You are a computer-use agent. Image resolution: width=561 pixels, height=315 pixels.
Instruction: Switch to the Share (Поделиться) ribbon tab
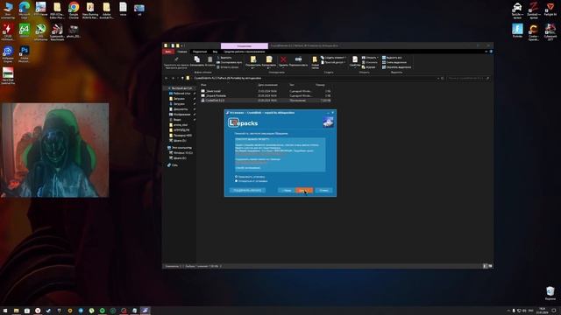[x=200, y=52]
